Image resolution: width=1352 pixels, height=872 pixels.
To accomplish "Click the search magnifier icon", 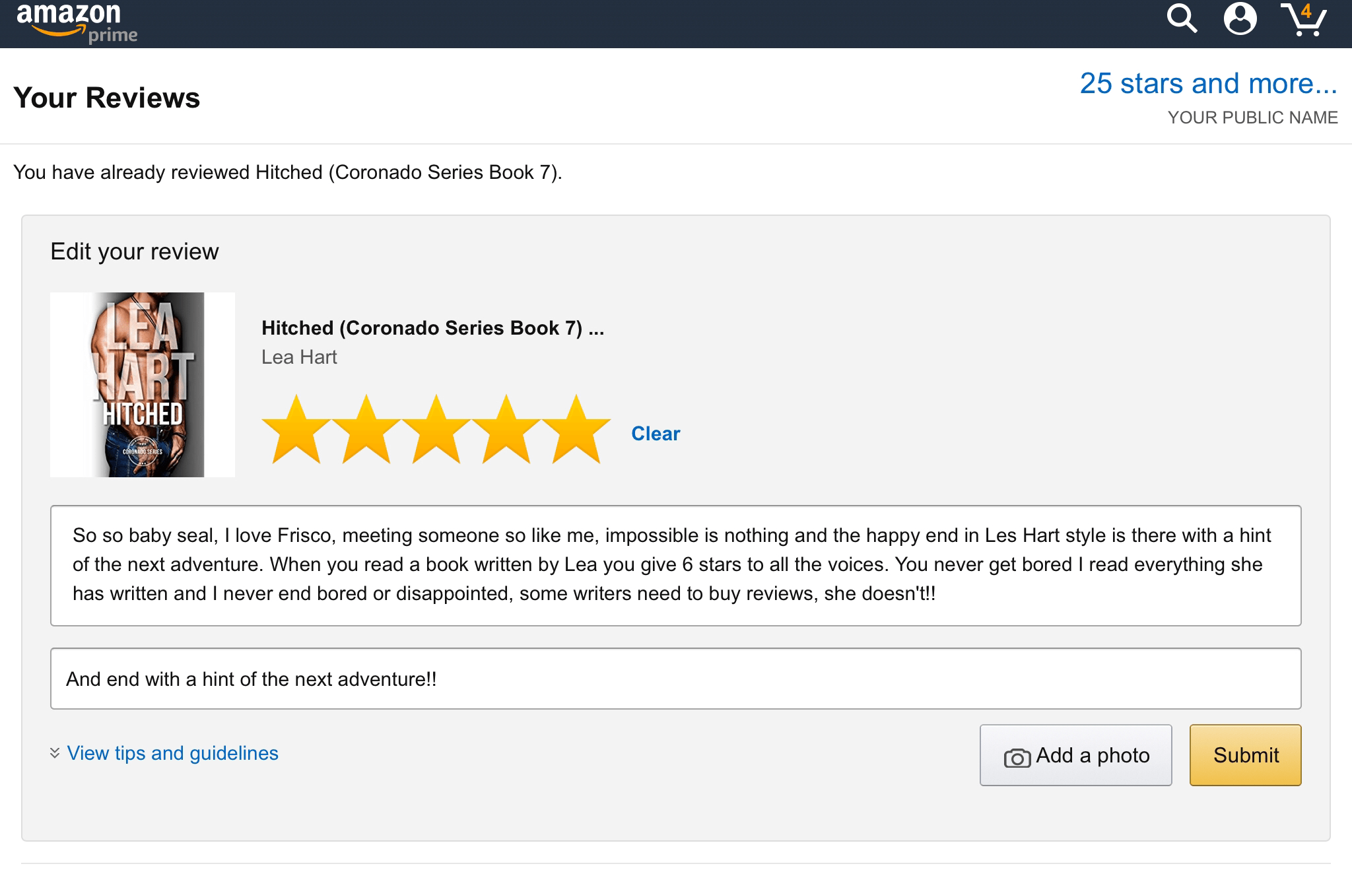I will click(1181, 18).
